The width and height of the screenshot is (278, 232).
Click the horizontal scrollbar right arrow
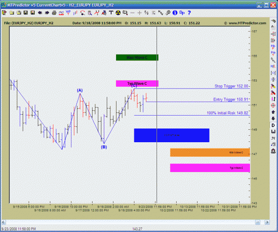click(x=267, y=222)
